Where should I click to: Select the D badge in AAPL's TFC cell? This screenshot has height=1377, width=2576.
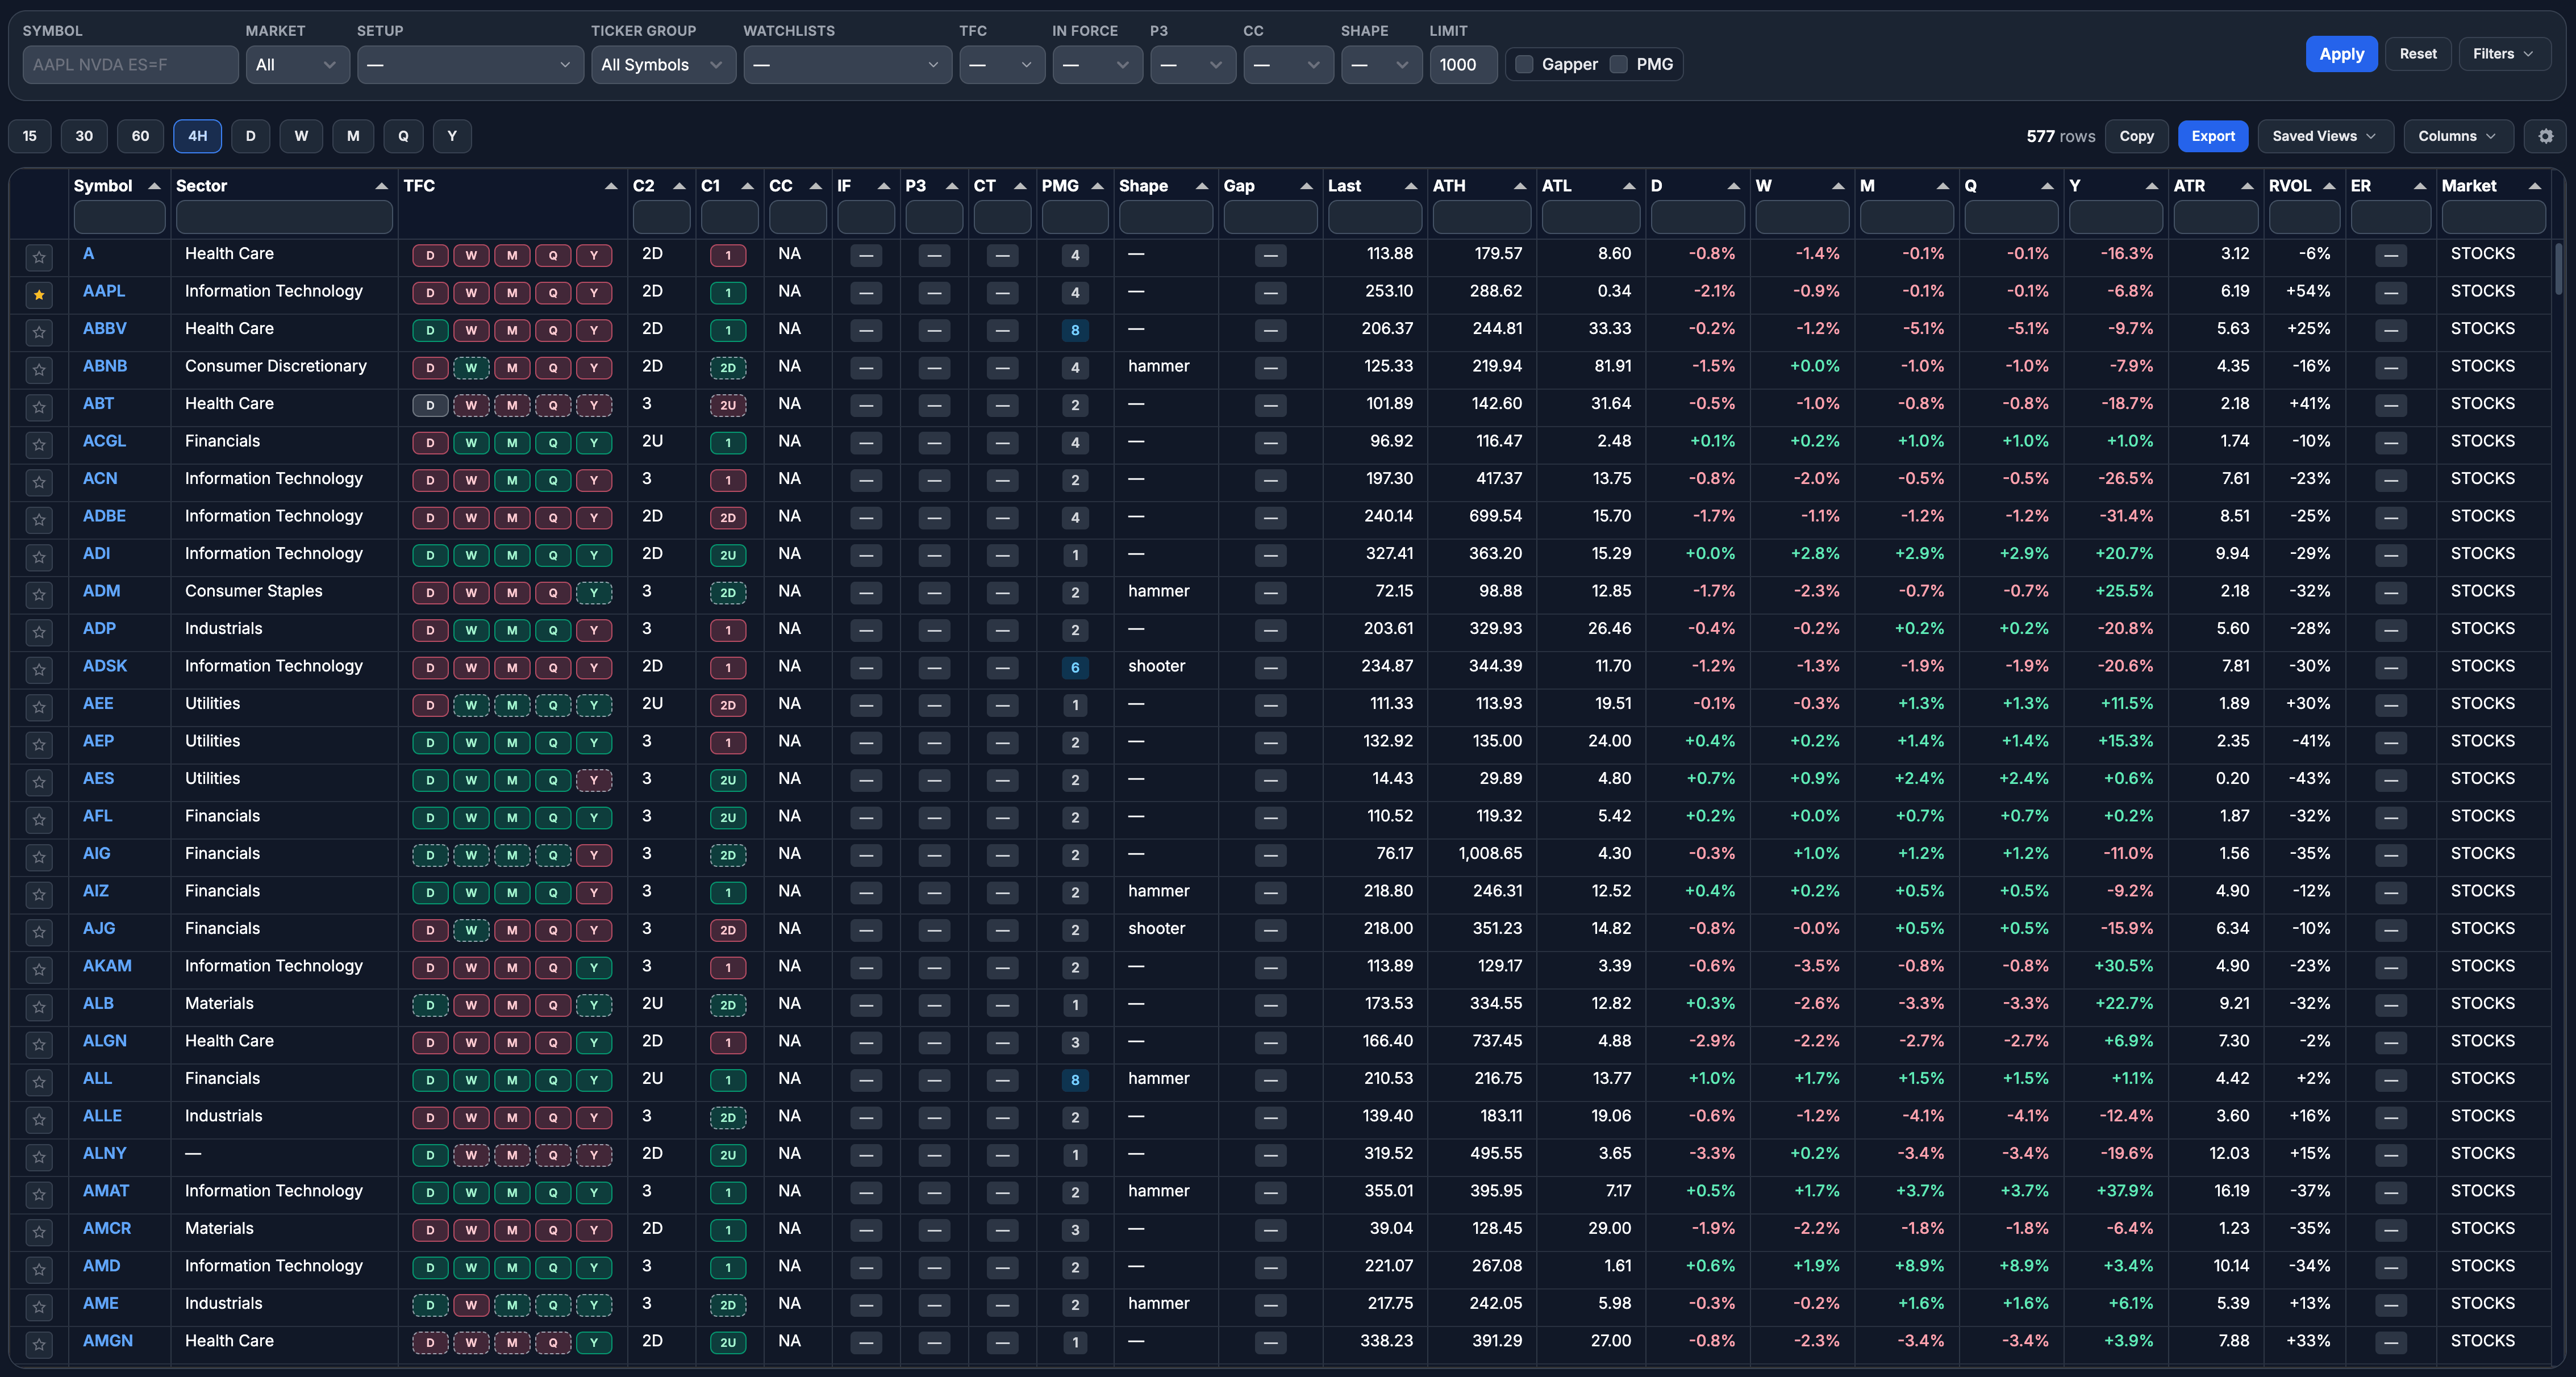point(430,293)
